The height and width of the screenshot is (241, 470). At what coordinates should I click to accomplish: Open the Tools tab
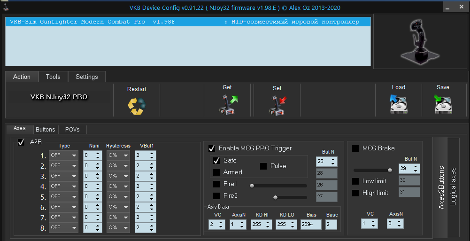[x=53, y=77]
